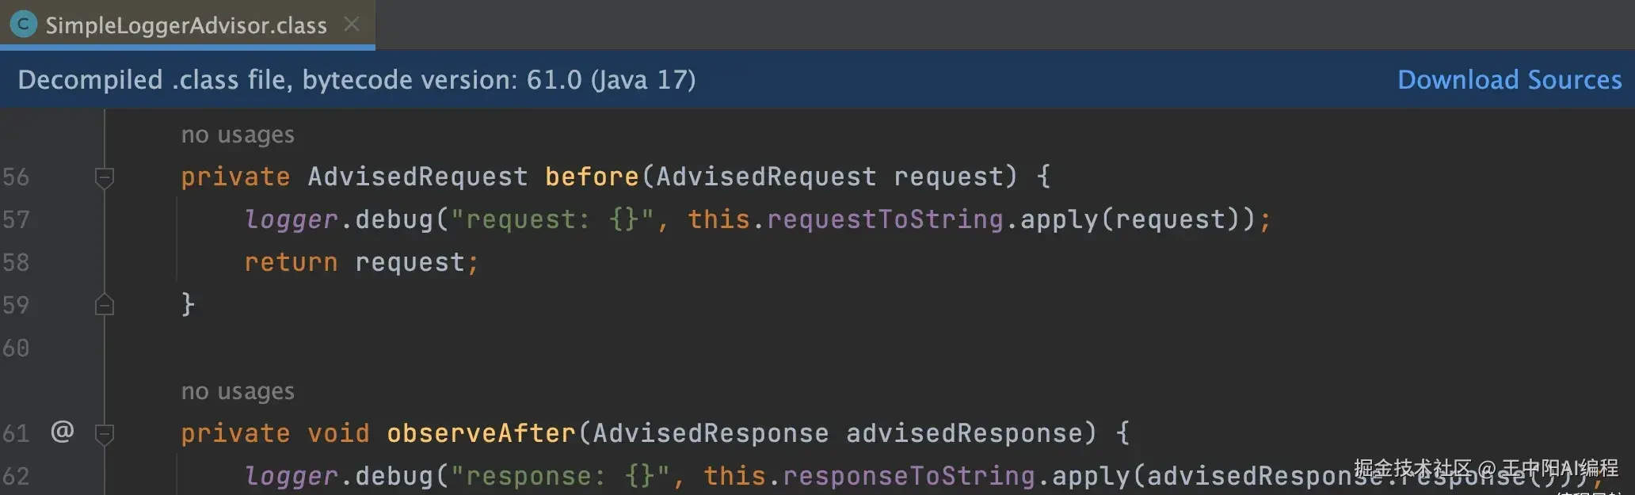Screen dimensions: 1635x495
Task: Click the no usages hint above before method
Action: (238, 135)
